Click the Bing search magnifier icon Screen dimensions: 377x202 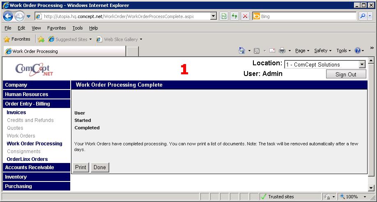click(x=363, y=16)
